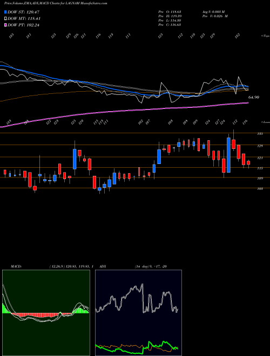Click the magenta DOW PT legend swatch
Image resolution: width=270 pixels, height=356 pixels.
pyautogui.click(x=5, y=25)
